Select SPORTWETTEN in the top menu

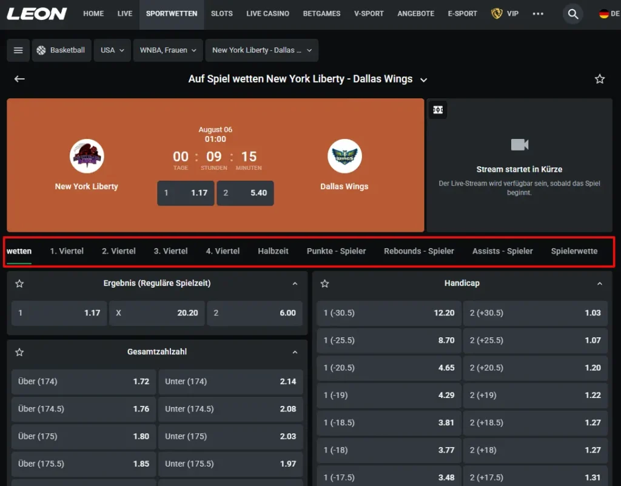172,14
